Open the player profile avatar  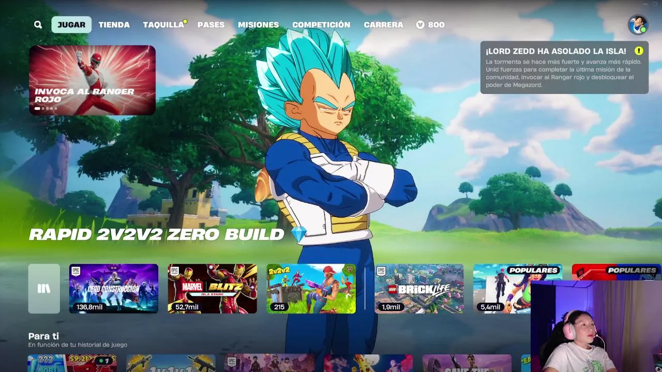(x=638, y=25)
